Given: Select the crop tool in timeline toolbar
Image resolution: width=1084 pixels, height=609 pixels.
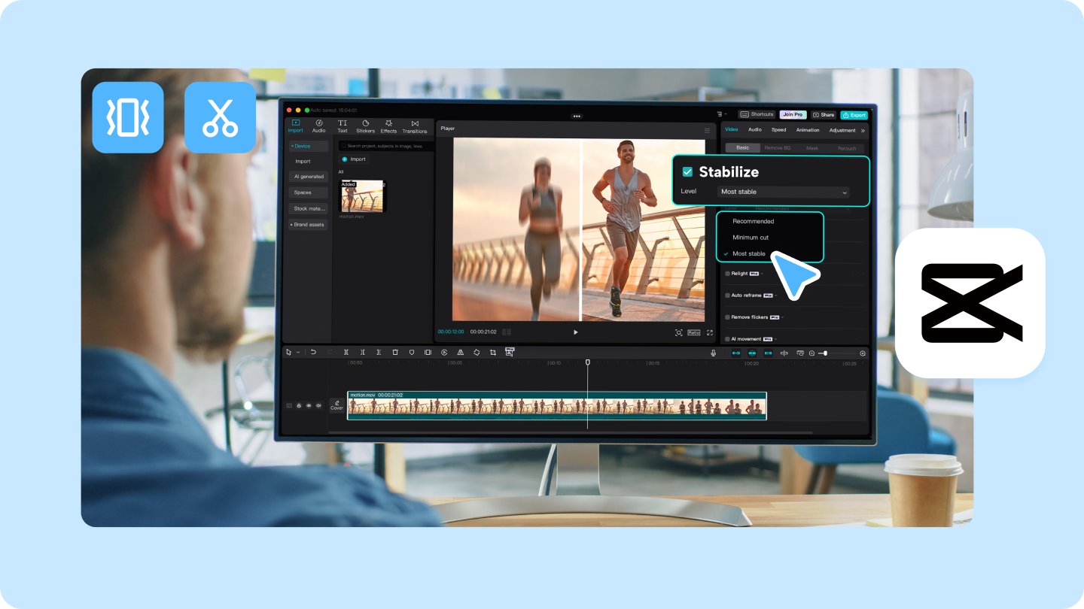Looking at the screenshot, I should pos(492,353).
